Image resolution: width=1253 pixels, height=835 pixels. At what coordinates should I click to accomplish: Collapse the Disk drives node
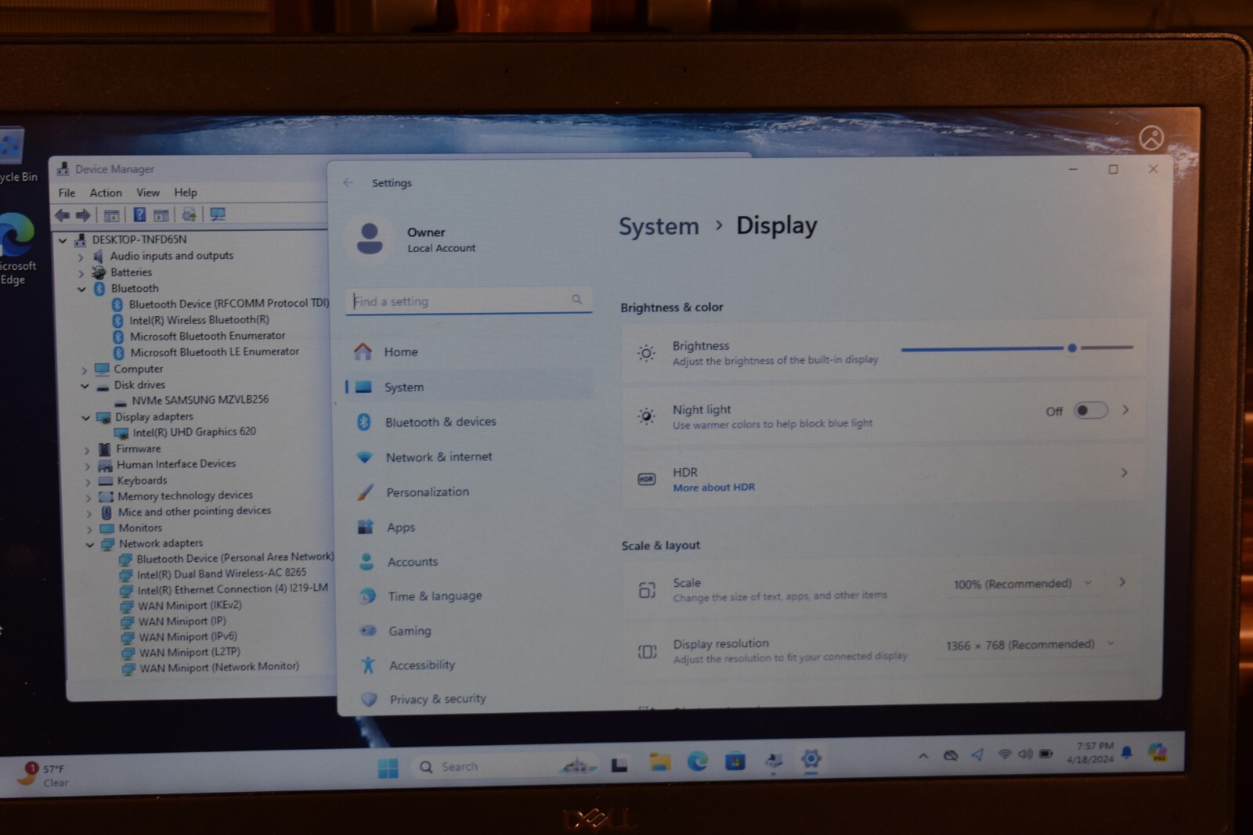pos(84,386)
